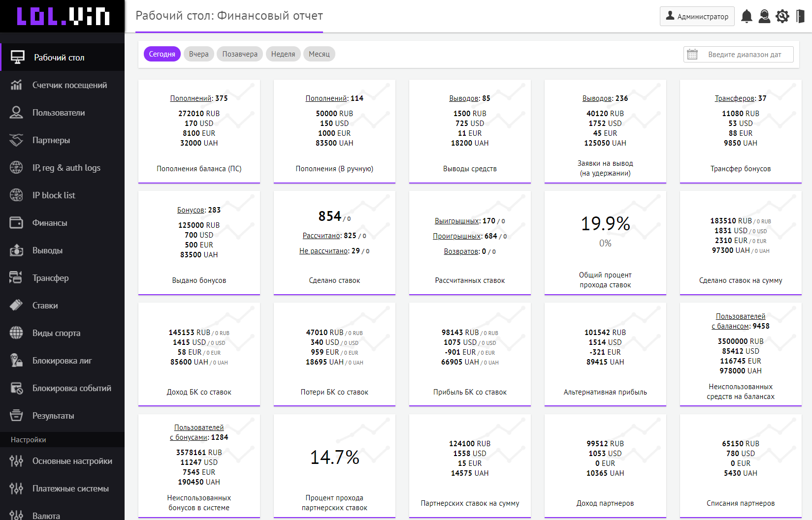Click the Блокировка событий icon
812x520 pixels.
[16, 388]
